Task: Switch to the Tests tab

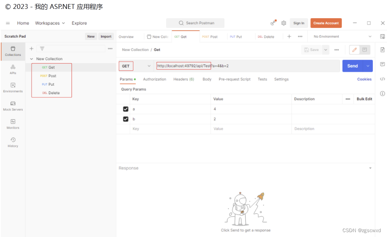Action: tap(262, 79)
